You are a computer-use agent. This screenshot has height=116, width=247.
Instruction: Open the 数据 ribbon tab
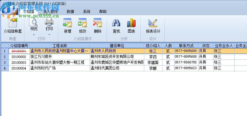point(70,11)
